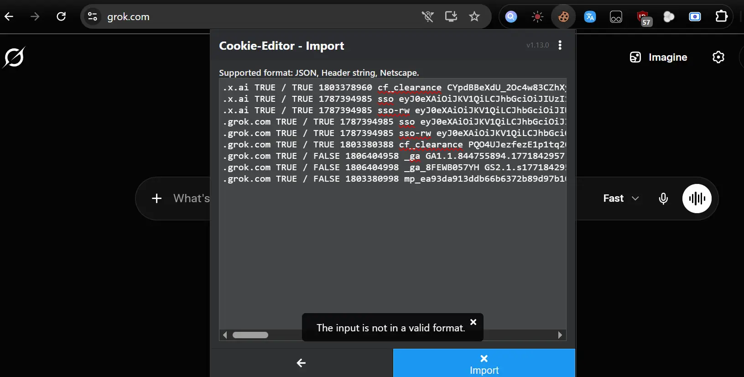Click the .grok.com sso cookie line
The height and width of the screenshot is (377, 744).
tap(395, 122)
